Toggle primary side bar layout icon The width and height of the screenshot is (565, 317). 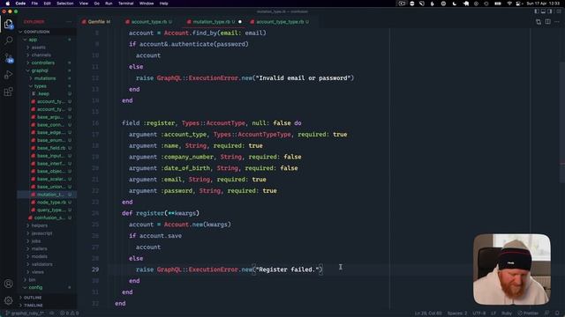pos(537,11)
